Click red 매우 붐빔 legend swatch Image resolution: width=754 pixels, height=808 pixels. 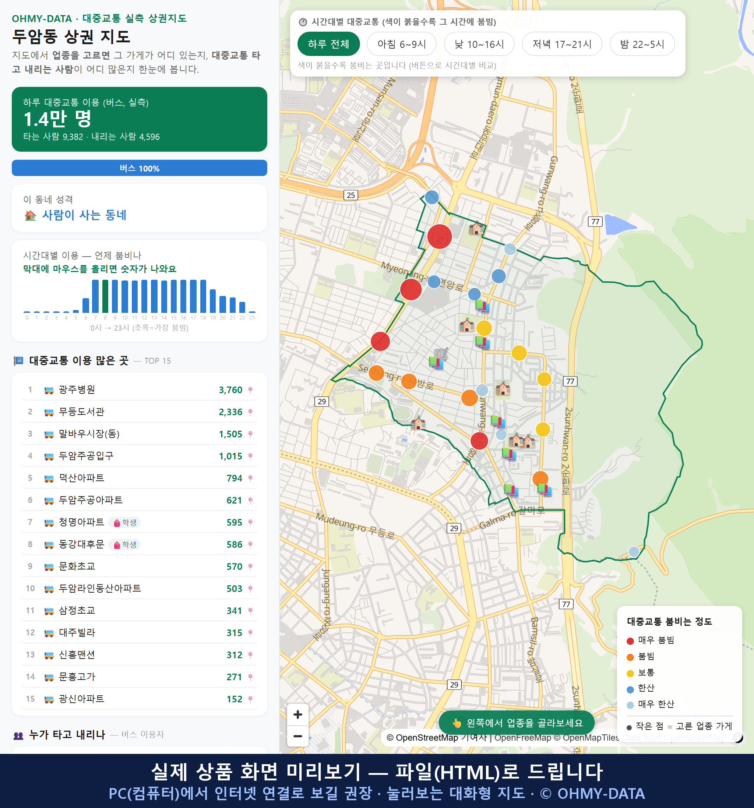(630, 641)
